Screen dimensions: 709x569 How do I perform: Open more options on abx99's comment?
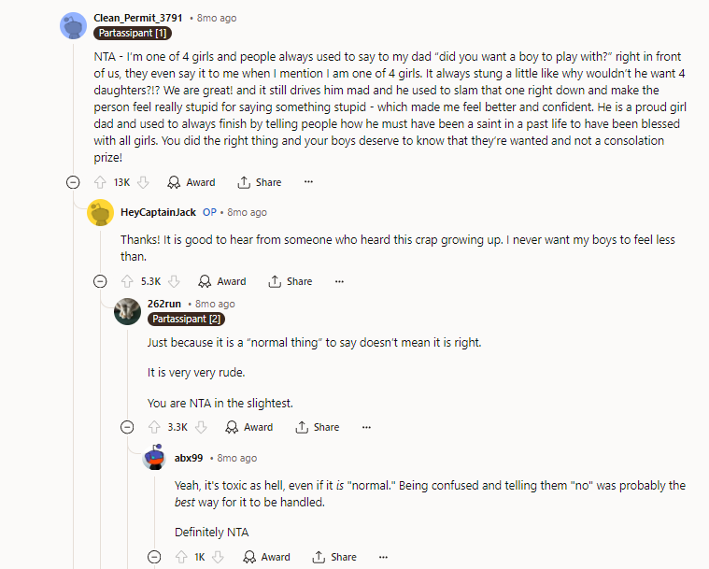click(x=383, y=557)
